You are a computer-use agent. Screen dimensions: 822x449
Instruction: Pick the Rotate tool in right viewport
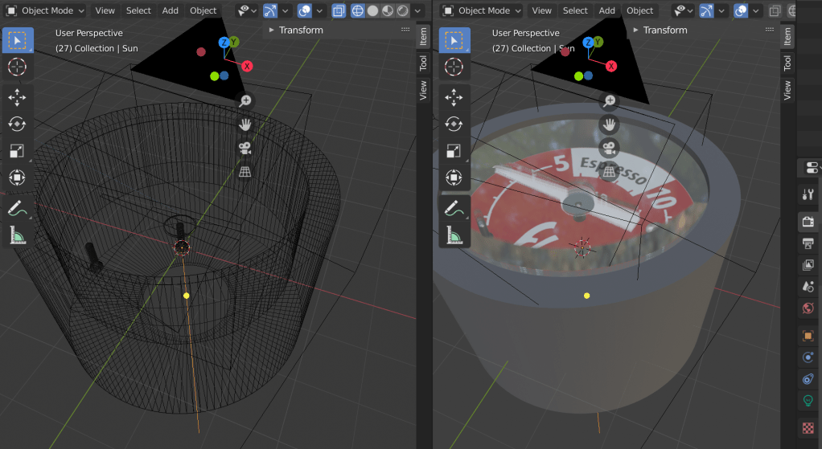pyautogui.click(x=454, y=124)
